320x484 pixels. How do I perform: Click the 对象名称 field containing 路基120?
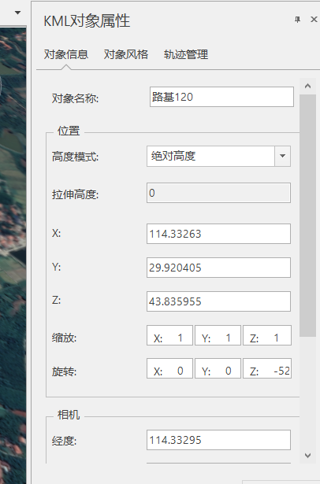click(x=221, y=97)
